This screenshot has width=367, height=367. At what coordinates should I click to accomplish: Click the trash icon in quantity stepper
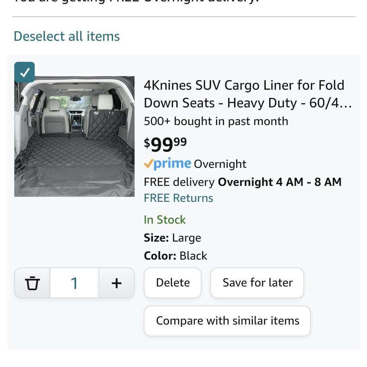[x=32, y=283]
